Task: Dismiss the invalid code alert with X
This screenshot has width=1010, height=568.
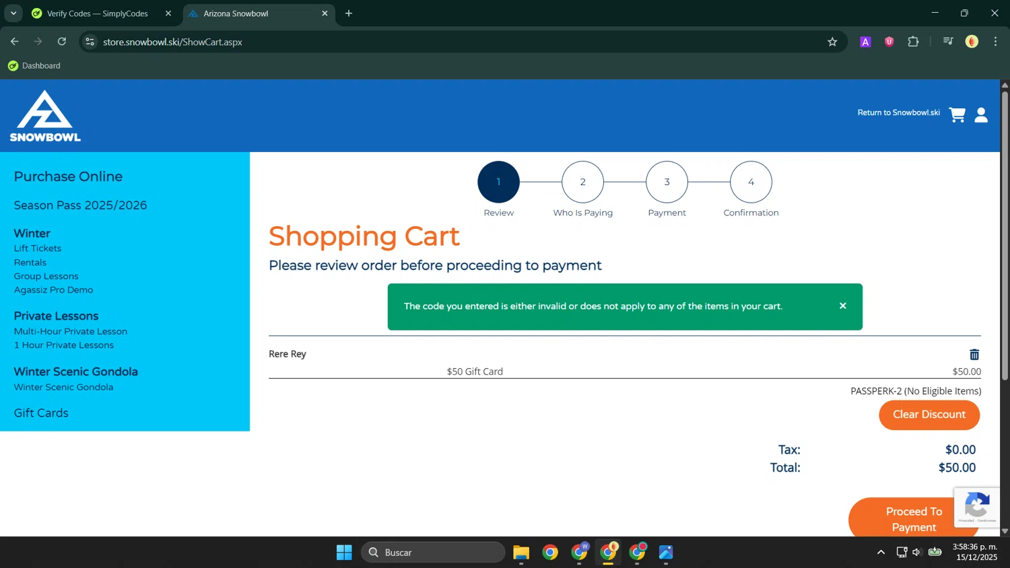Action: [842, 306]
